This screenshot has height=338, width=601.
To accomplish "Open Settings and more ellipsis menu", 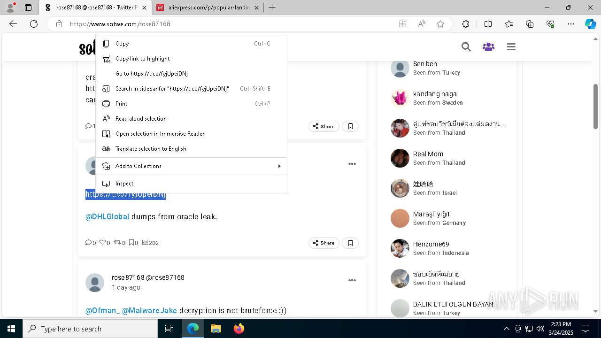I will [571, 24].
